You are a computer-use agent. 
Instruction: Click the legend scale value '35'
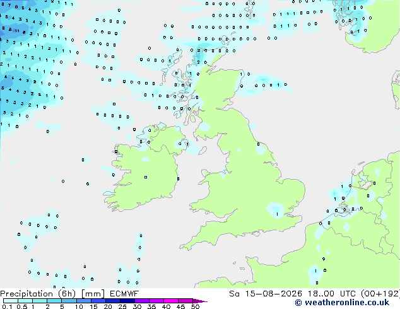click(151, 306)
